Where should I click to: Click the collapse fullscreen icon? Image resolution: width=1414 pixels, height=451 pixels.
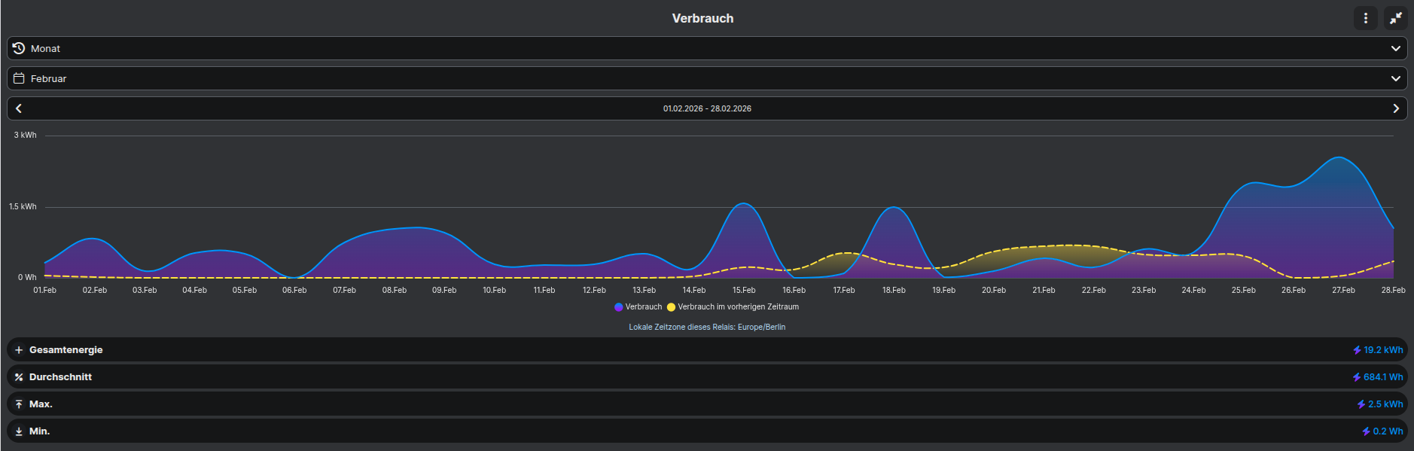[x=1395, y=18]
